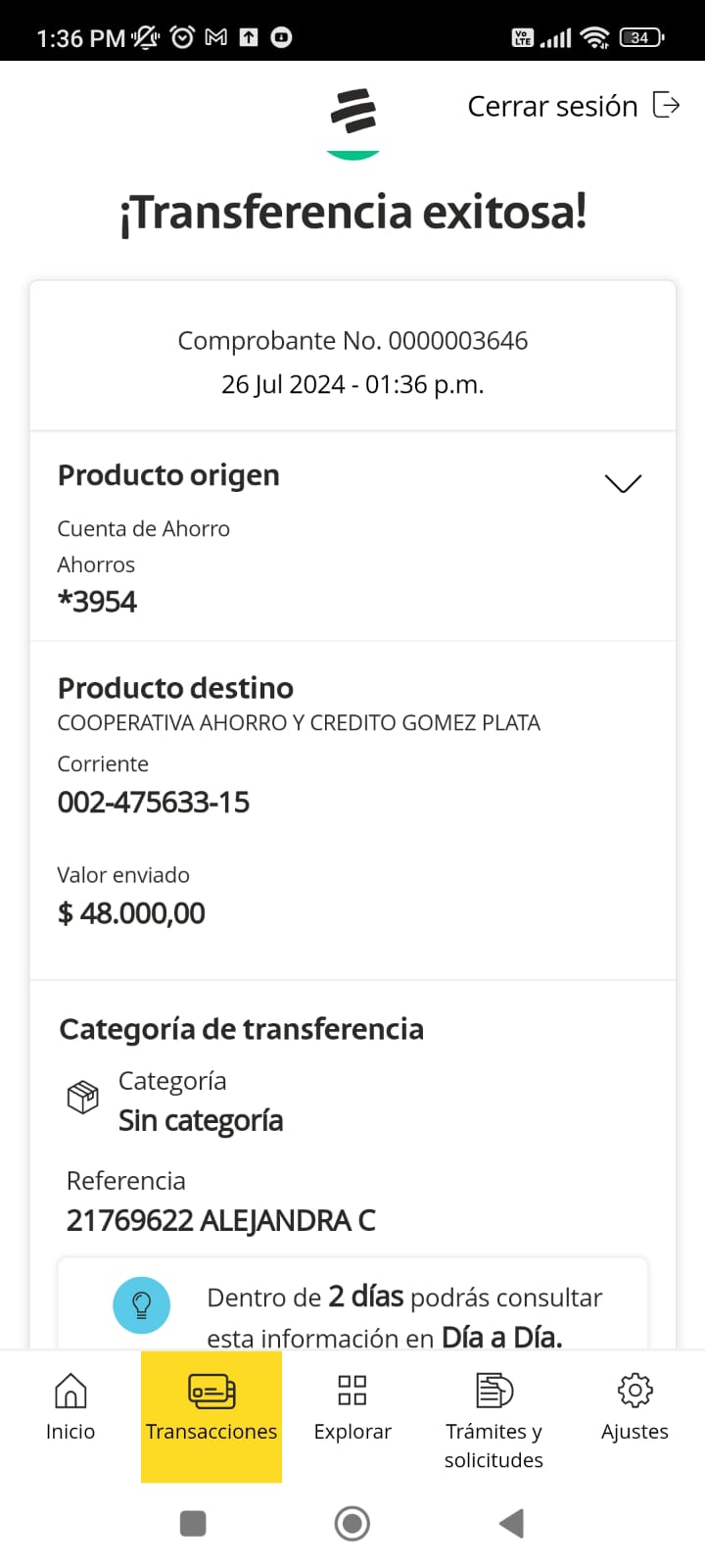705x1568 pixels.
Task: Tap the Bancolombia logo icon
Action: [352, 112]
